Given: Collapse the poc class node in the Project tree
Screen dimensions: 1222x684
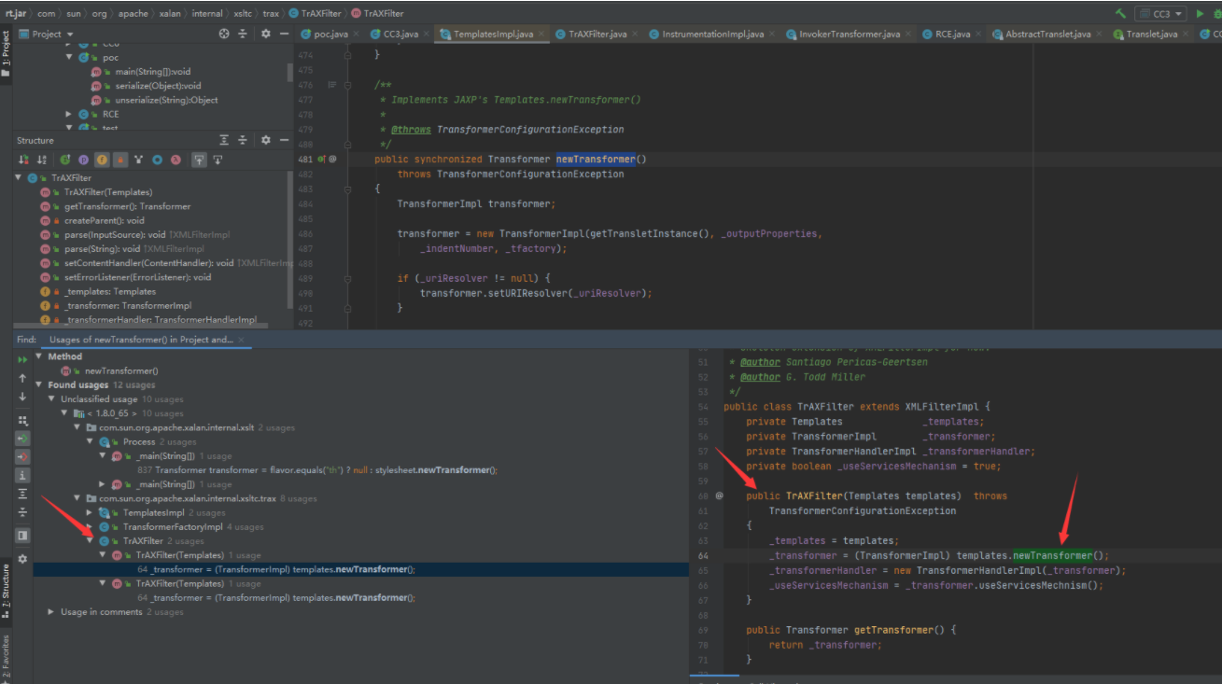Looking at the screenshot, I should coord(69,58).
